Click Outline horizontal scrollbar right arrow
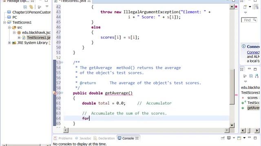Screen dimensions: 261x146 (x=257, y=131)
